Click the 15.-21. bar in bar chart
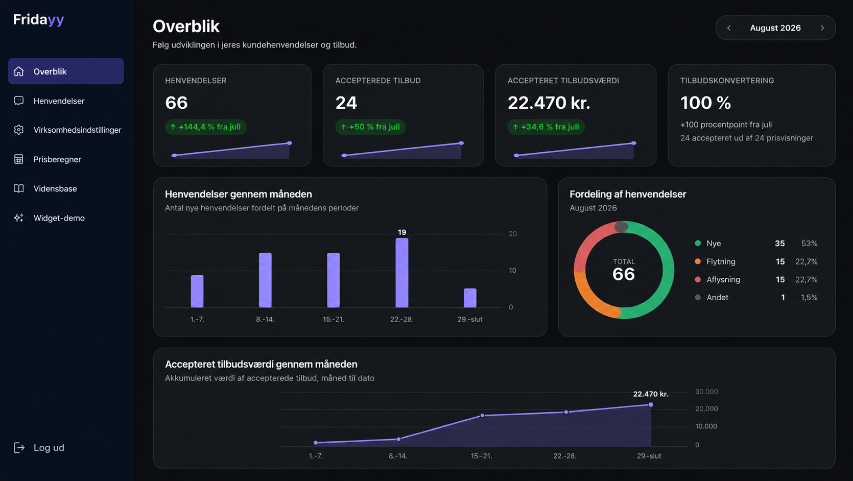 [334, 280]
